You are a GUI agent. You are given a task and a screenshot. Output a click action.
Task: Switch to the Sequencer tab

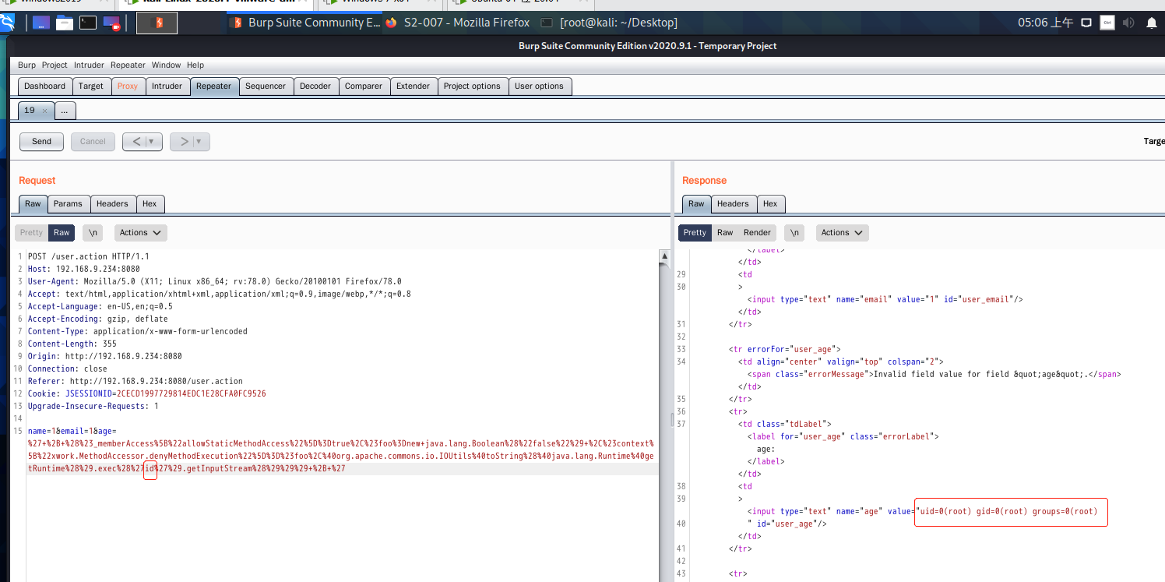[266, 86]
